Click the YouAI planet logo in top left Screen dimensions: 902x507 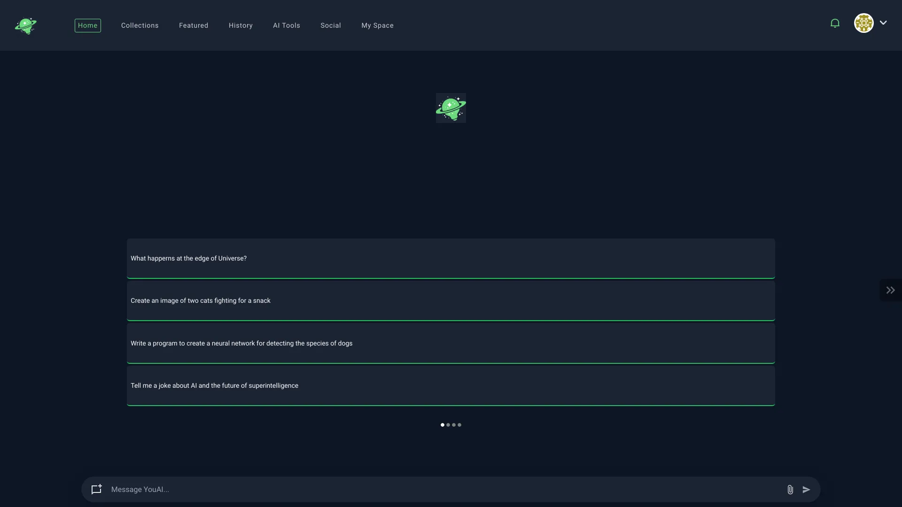click(x=25, y=25)
